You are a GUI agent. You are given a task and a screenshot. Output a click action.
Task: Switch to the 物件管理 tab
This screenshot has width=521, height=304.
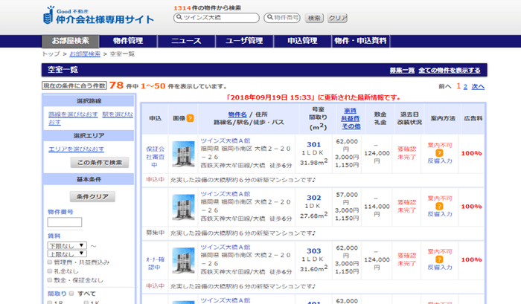click(128, 41)
